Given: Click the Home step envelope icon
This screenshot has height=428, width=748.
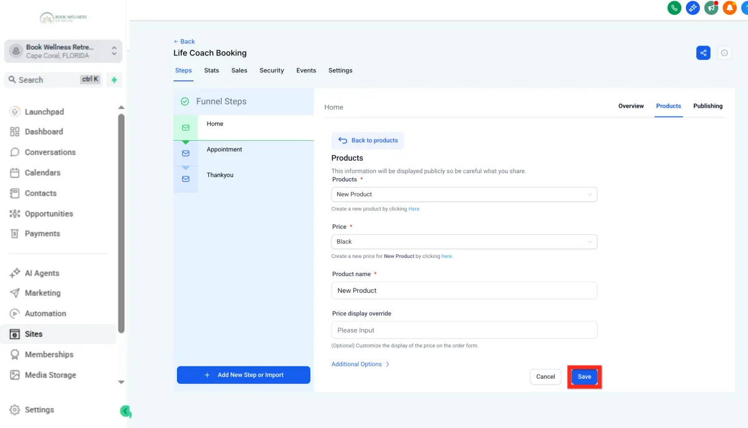Looking at the screenshot, I should coord(186,128).
